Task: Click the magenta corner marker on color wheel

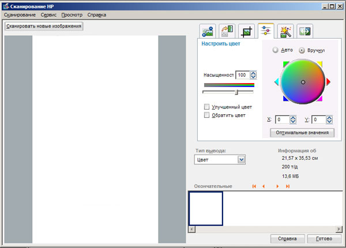Action: coord(320,99)
